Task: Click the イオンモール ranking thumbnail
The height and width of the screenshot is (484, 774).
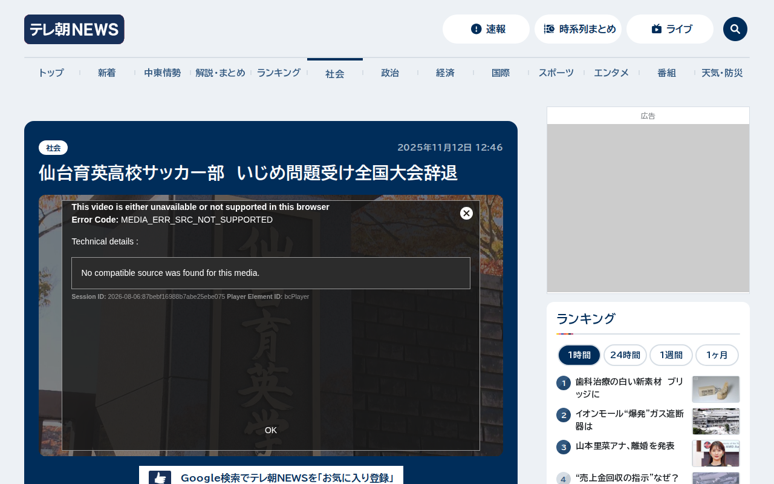Action: coord(716,421)
